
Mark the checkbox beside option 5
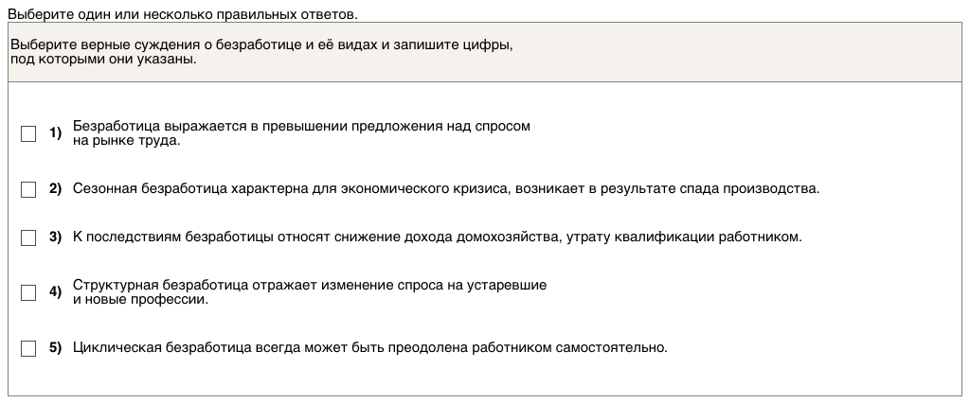point(28,347)
